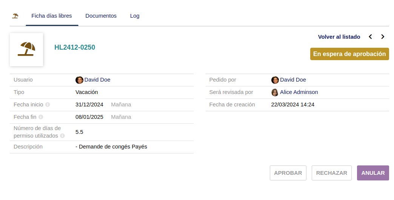
Task: Click the En espera de aprobación status badge
Action: coord(349,54)
